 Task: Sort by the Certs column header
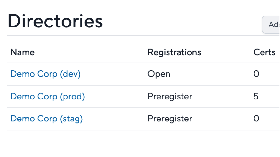point(264,52)
